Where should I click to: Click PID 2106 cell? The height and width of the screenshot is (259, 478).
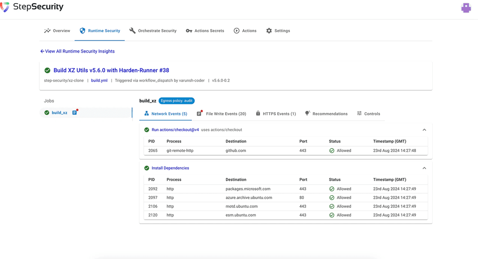153,206
